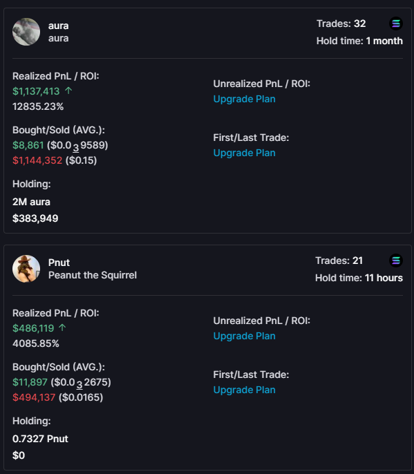Click the aura token avatar image
The width and height of the screenshot is (414, 474).
26,32
